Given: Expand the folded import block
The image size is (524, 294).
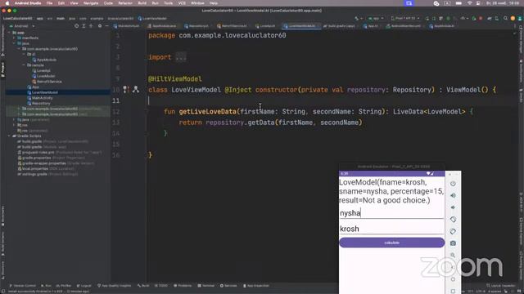Looking at the screenshot, I should 181,57.
